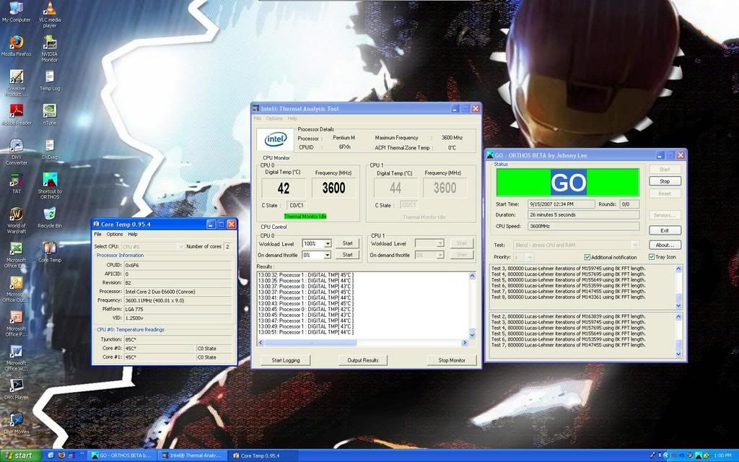Viewport: 739px width, 462px height.
Task: Select the Recycle Bin on the desktop
Action: (50, 218)
